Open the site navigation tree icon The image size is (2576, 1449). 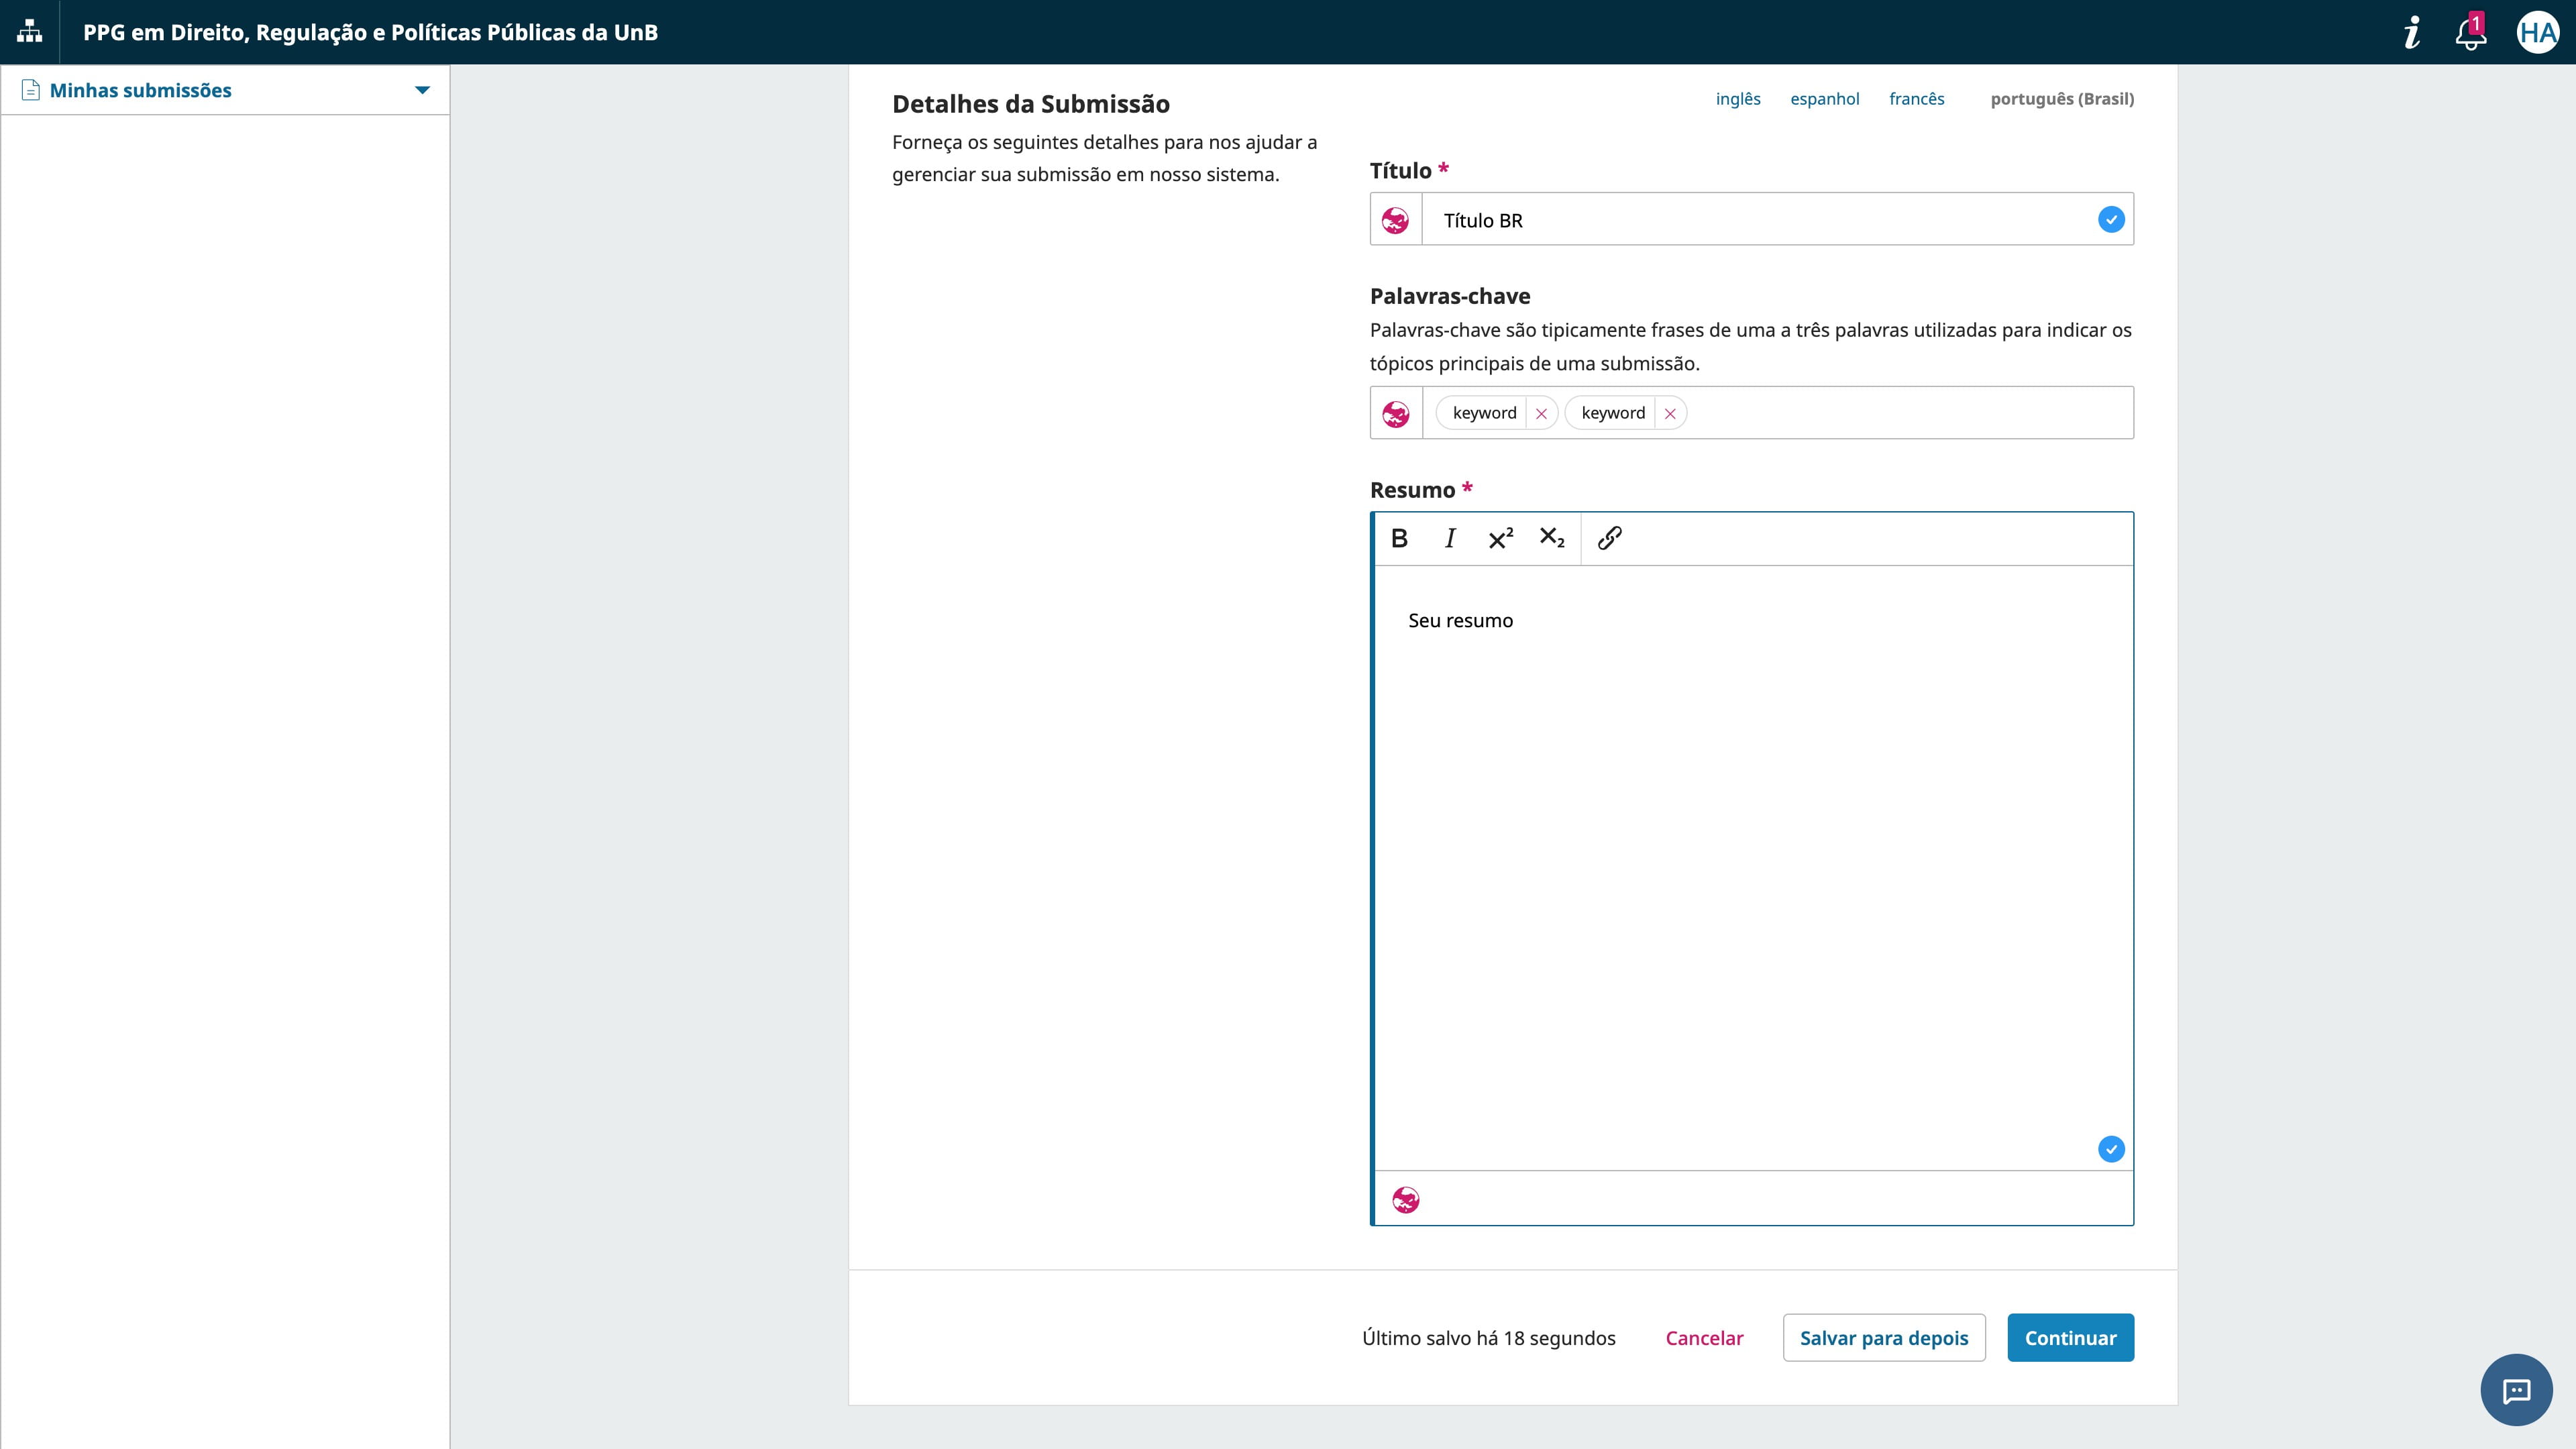(x=30, y=32)
